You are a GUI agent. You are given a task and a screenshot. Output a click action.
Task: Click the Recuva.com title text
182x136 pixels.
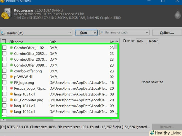click(x=23, y=10)
